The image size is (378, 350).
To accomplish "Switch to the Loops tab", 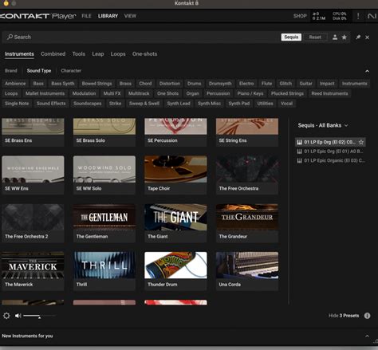I will pos(118,54).
